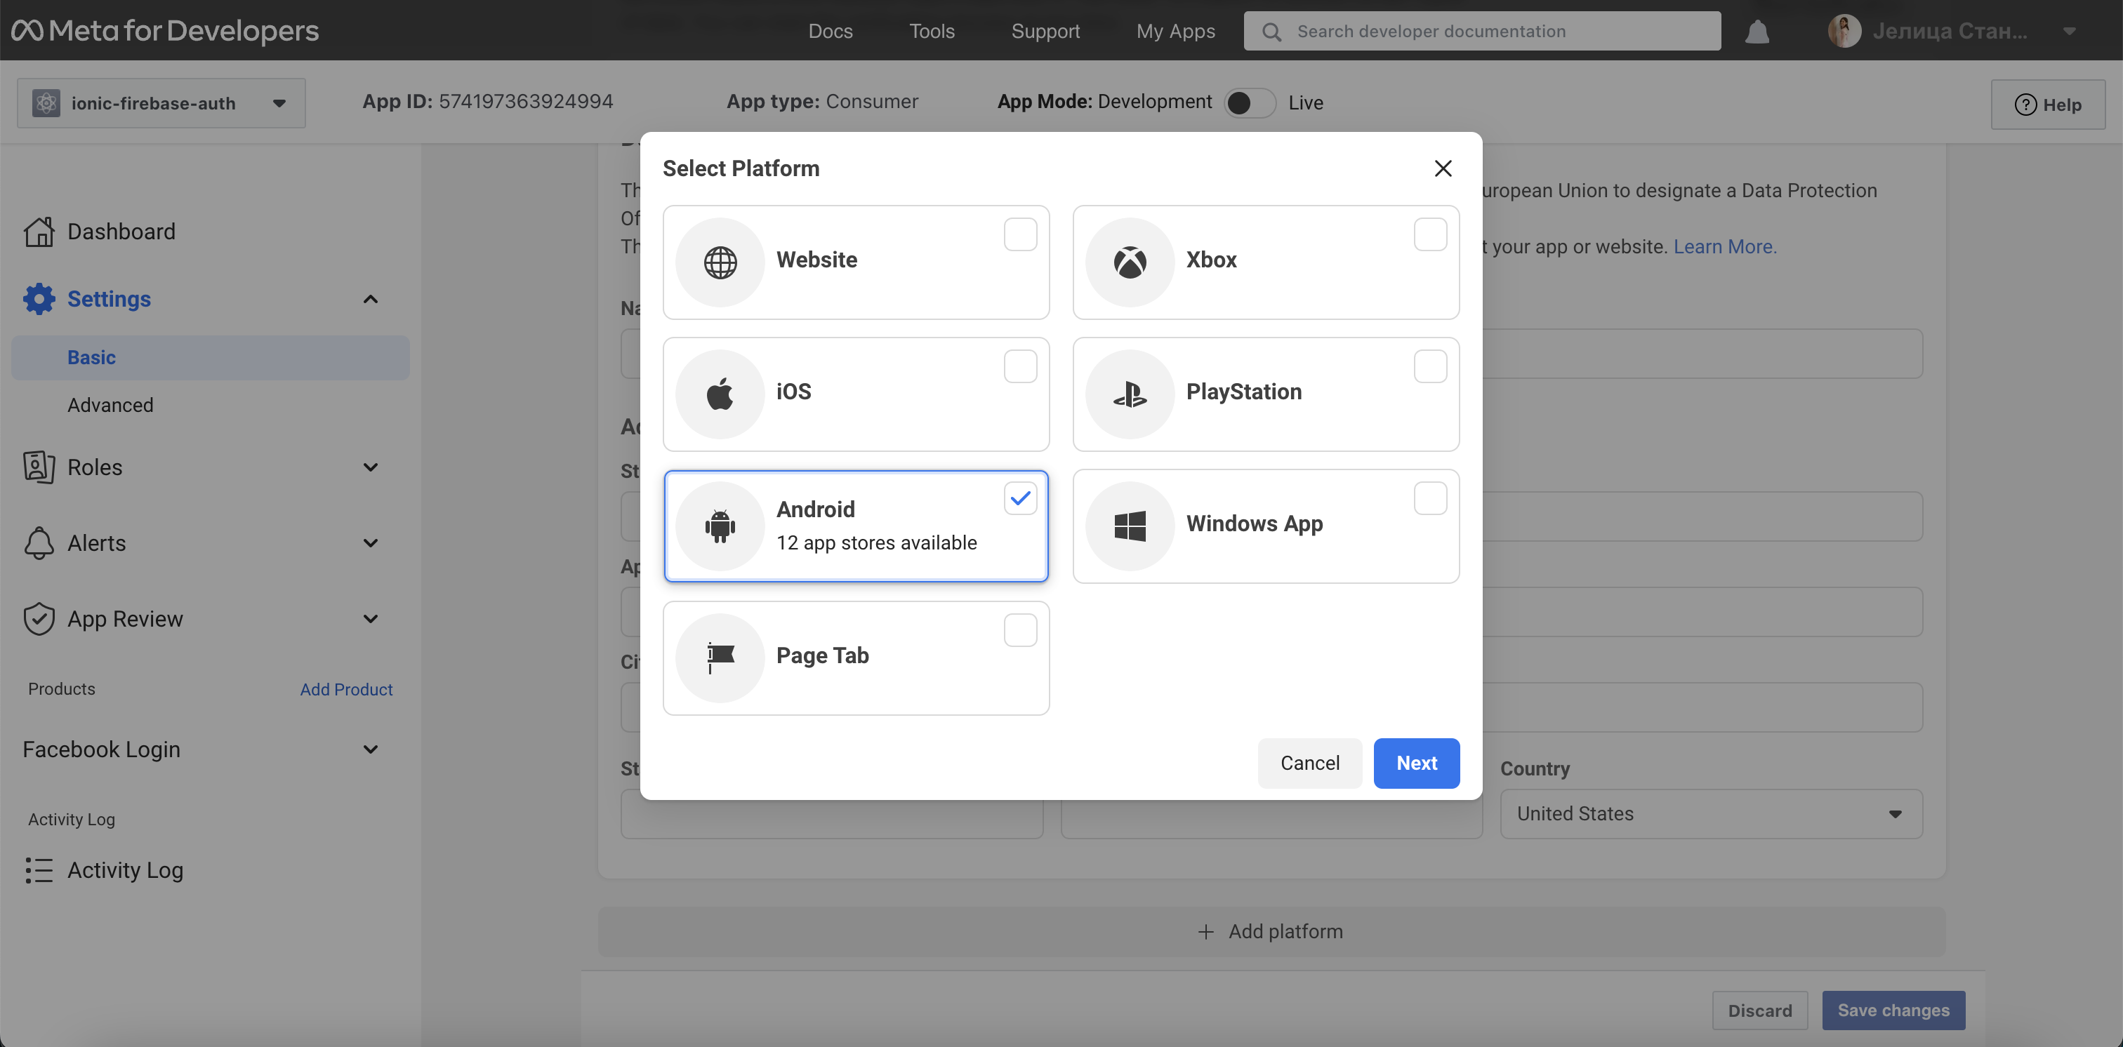This screenshot has width=2123, height=1047.
Task: Open the ionic-firebase-auth app selector dropdown
Action: 161,103
